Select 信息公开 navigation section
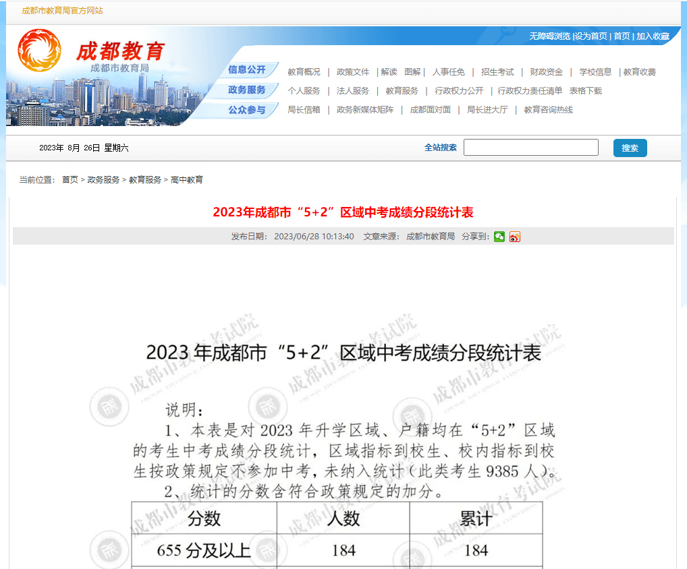 click(247, 70)
